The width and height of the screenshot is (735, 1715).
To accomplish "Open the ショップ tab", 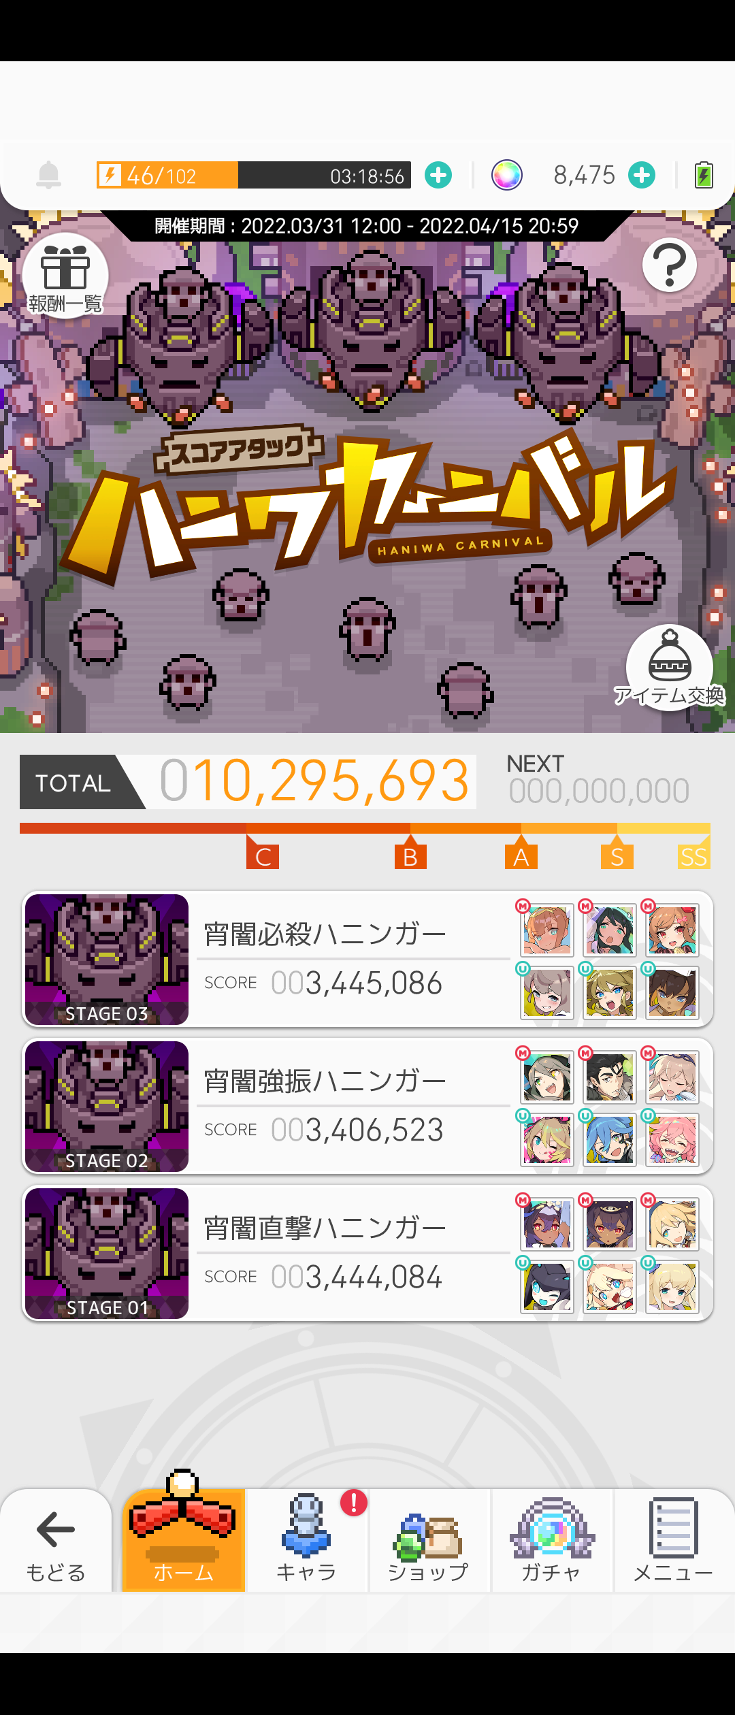I will (429, 1541).
